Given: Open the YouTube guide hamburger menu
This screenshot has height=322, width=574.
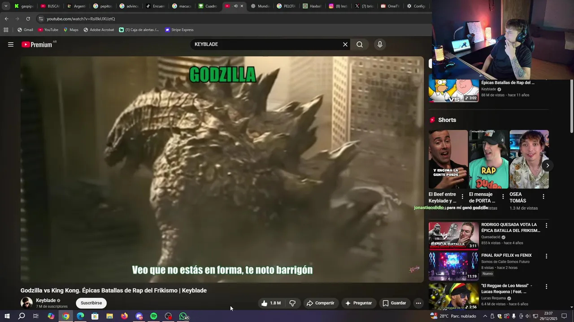Looking at the screenshot, I should pos(11,44).
